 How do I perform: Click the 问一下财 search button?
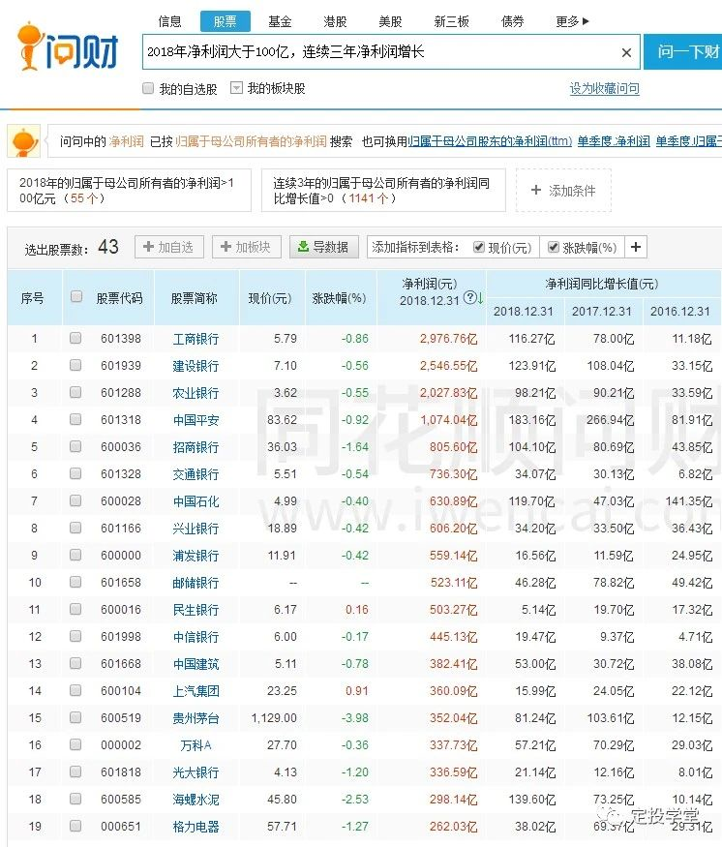tap(683, 52)
